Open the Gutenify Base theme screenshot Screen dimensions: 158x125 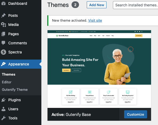(x=99, y=69)
